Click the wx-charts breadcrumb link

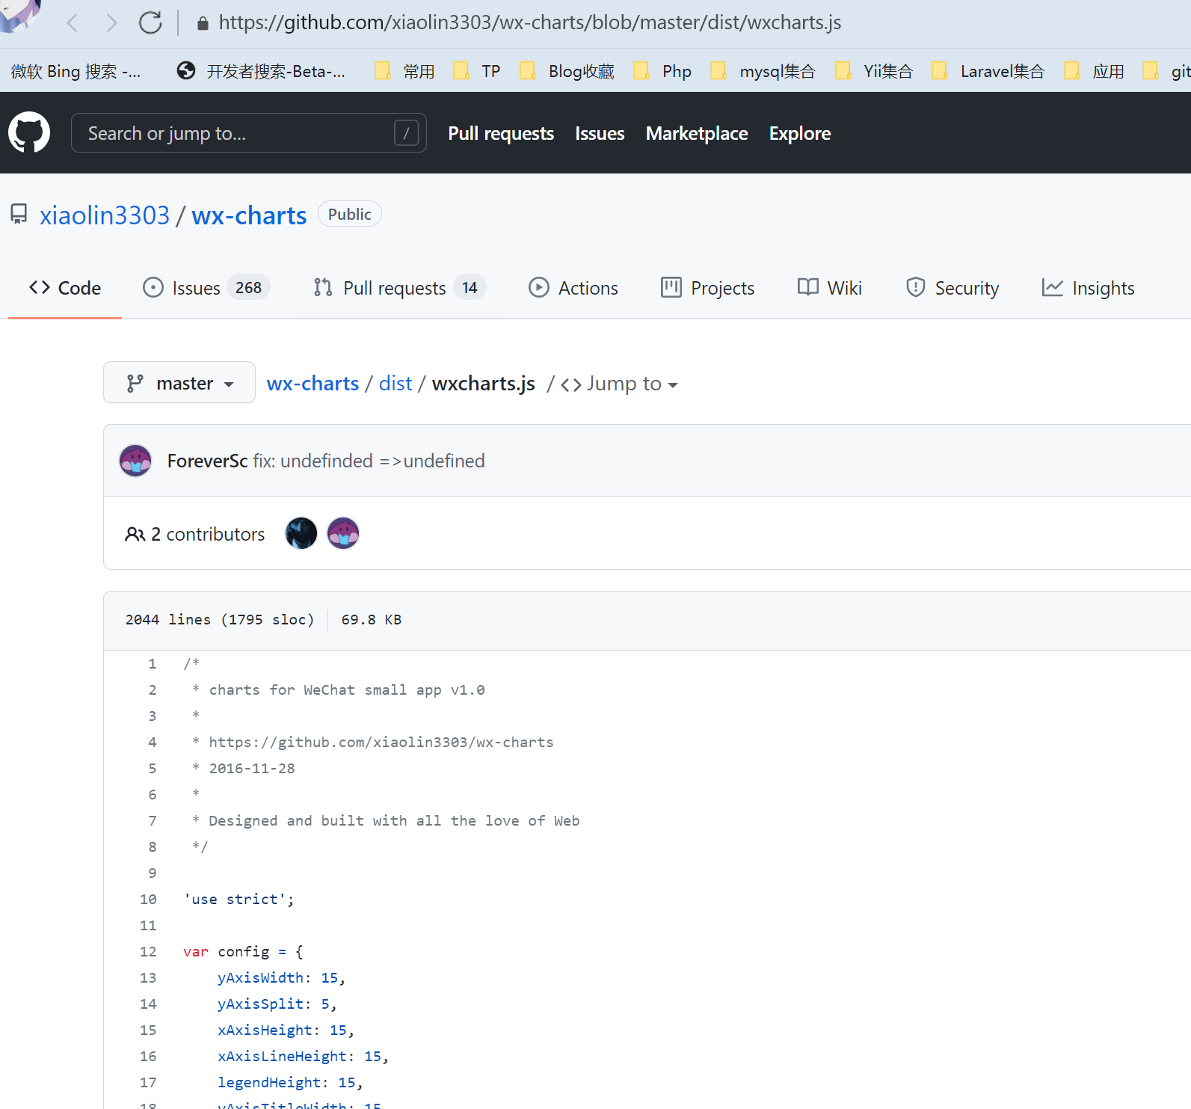point(313,383)
